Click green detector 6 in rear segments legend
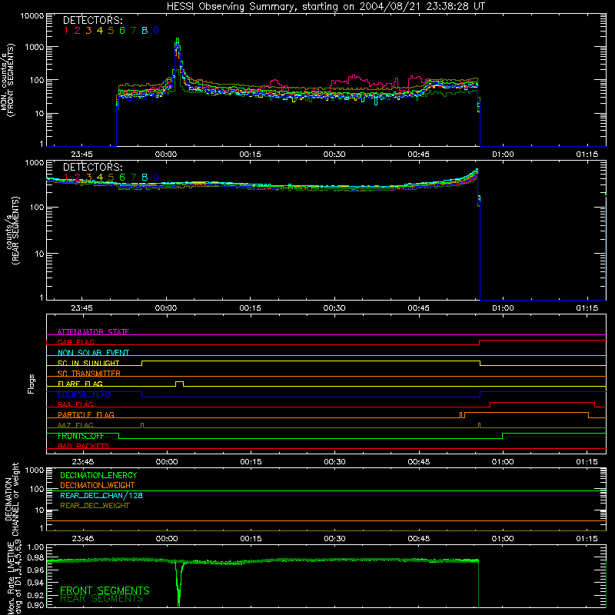Screen dimensions: 615x615 122,178
